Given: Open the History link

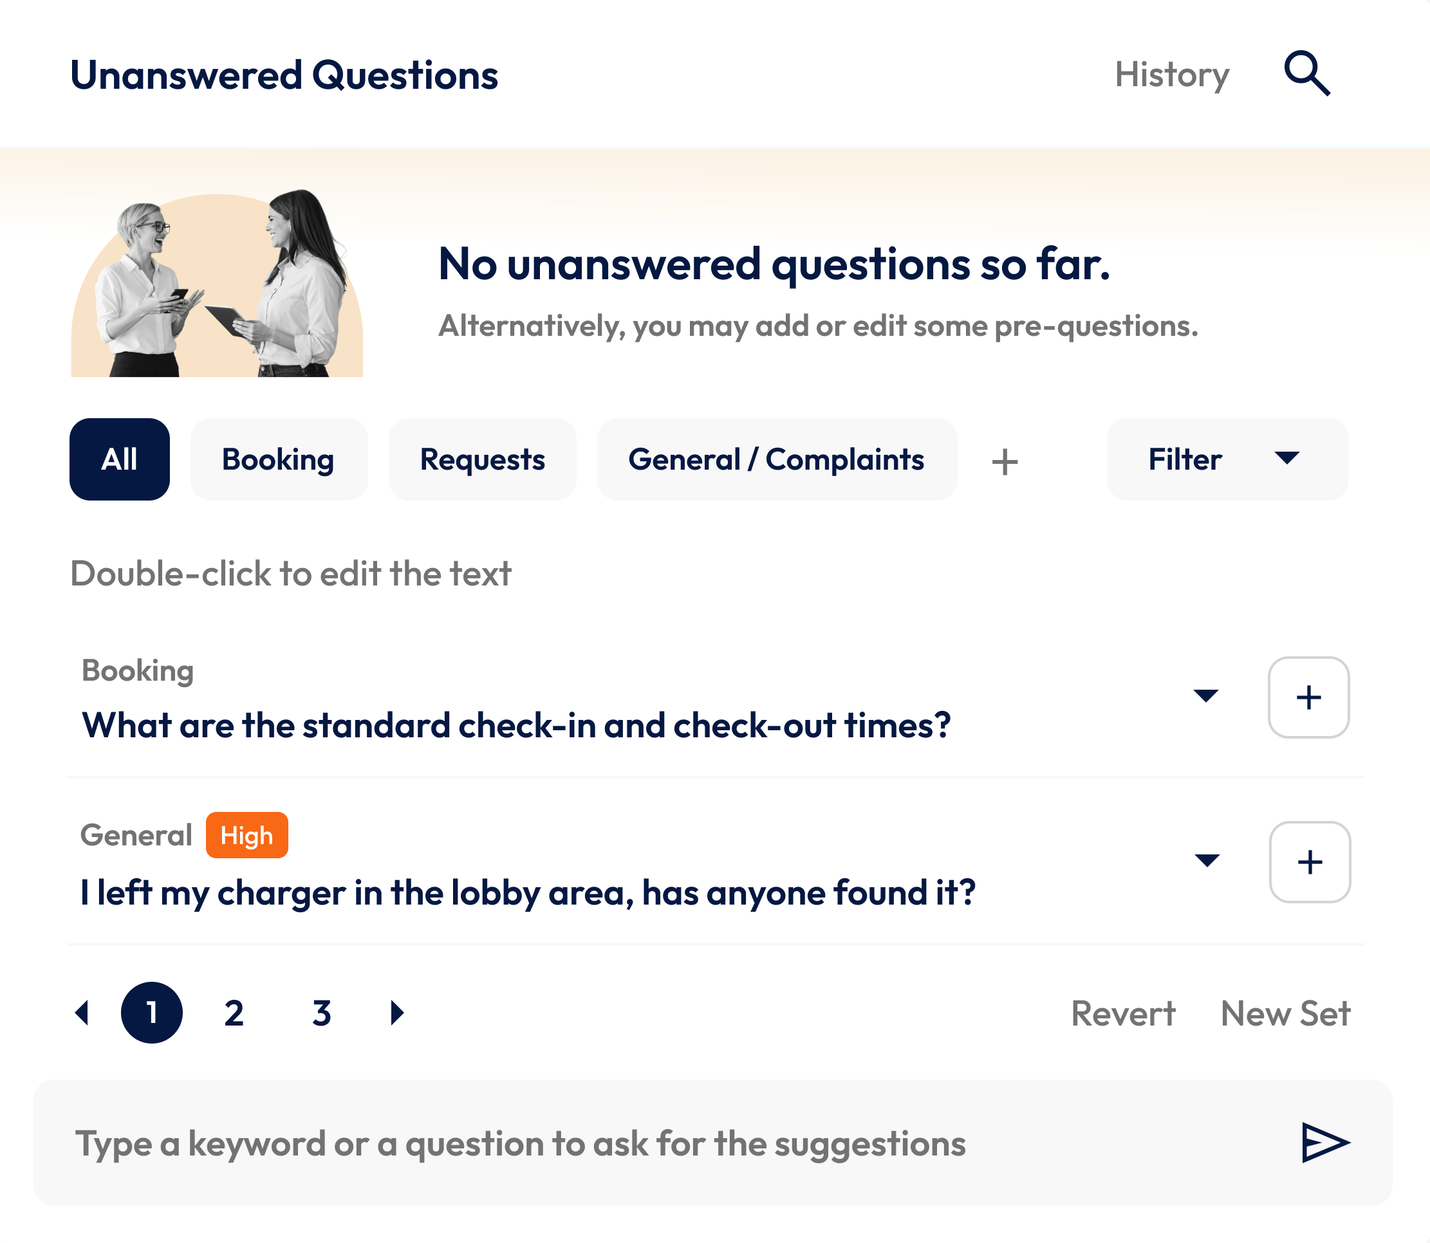Looking at the screenshot, I should tap(1172, 74).
